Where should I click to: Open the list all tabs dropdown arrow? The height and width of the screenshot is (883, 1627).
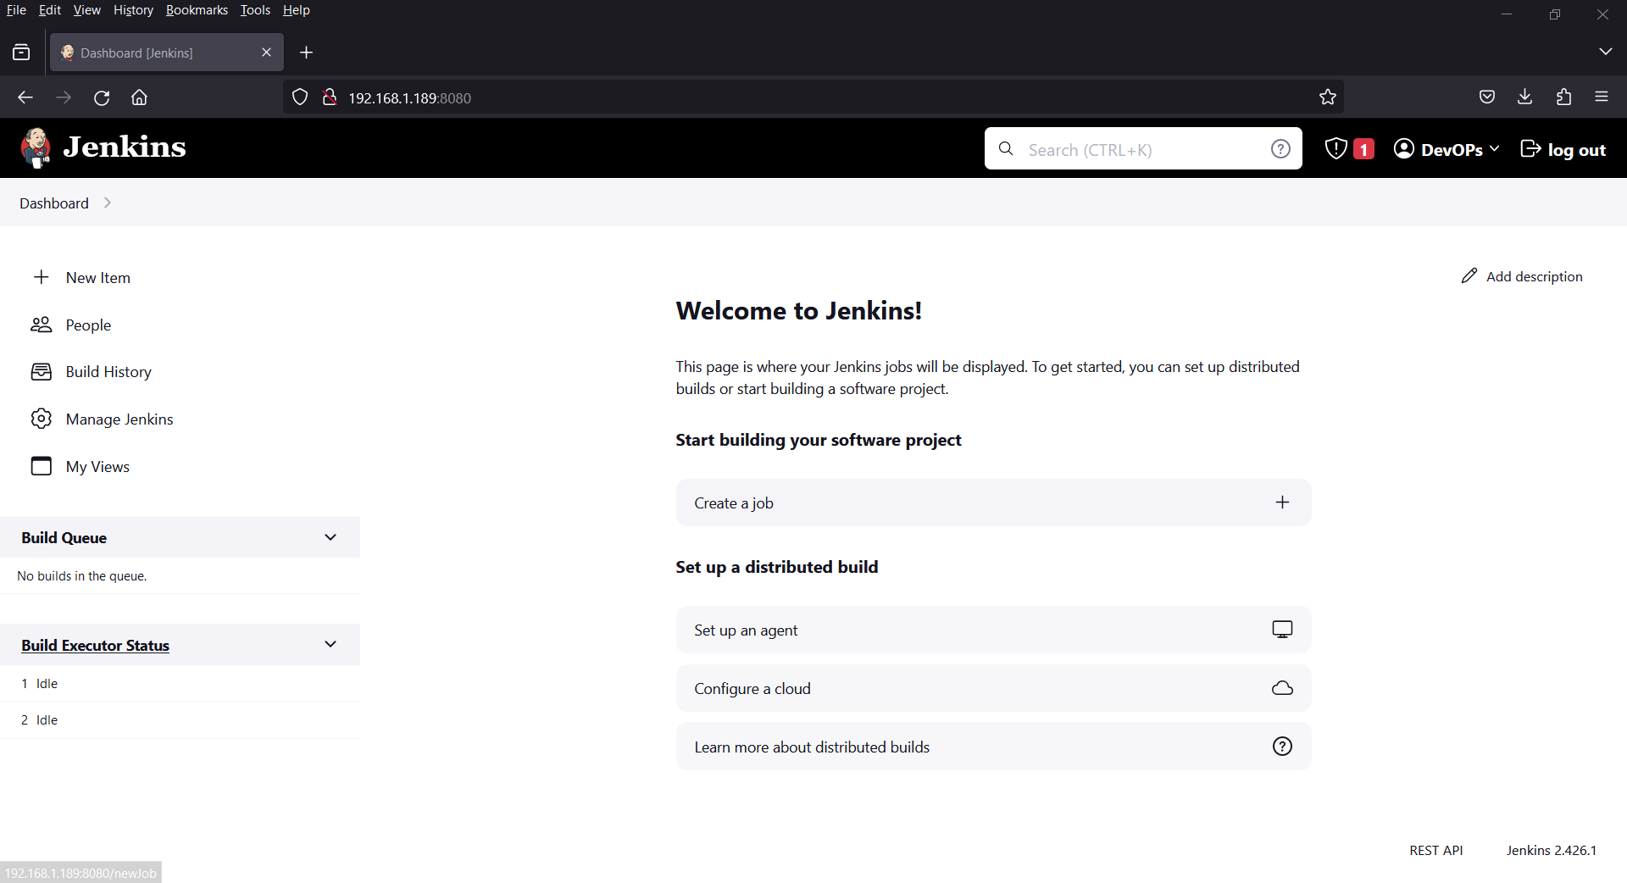pos(1605,52)
